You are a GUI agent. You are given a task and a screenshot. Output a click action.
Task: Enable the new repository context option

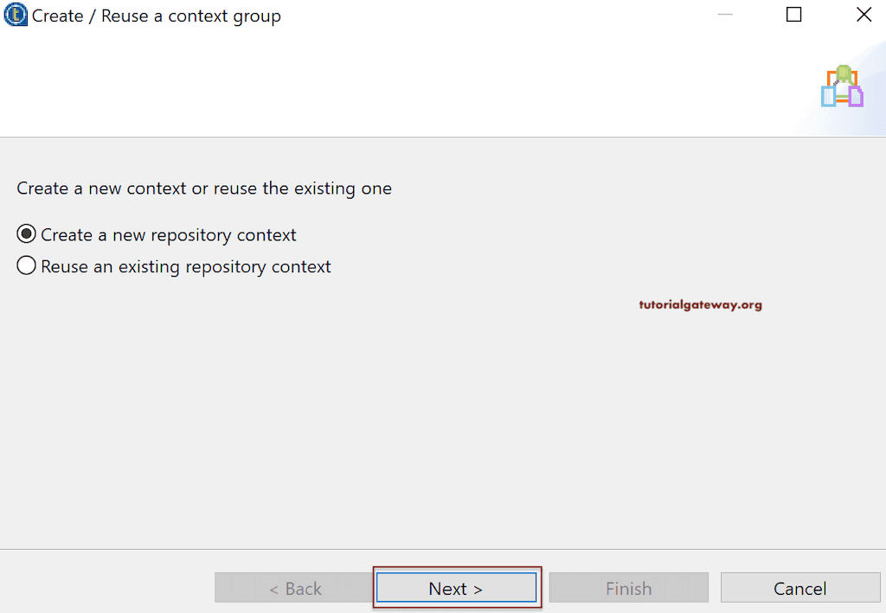tap(26, 233)
